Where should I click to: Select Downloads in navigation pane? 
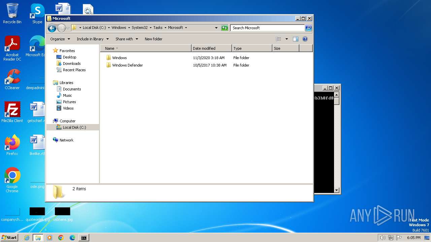(72, 64)
